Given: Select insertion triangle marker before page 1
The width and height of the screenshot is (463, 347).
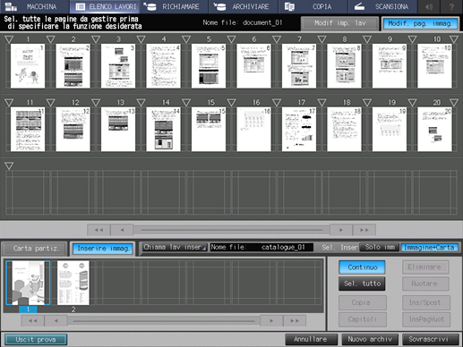Looking at the screenshot, I should pyautogui.click(x=9, y=39).
